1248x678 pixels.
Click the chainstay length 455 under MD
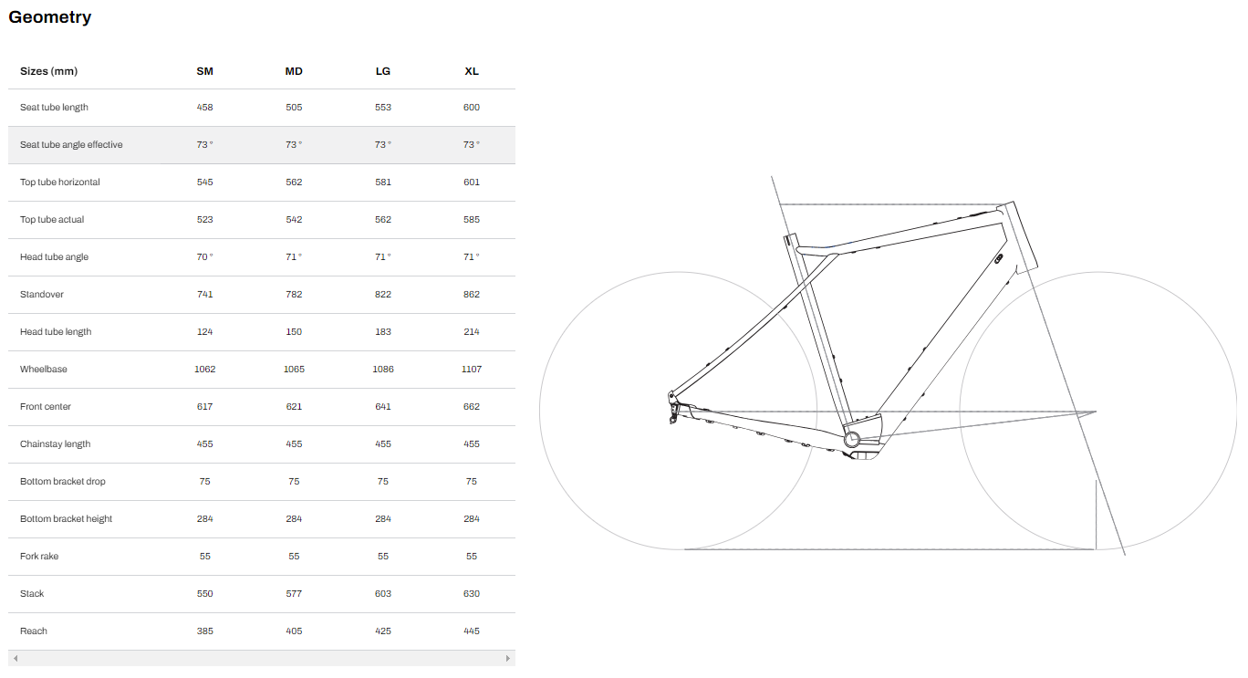click(x=293, y=443)
